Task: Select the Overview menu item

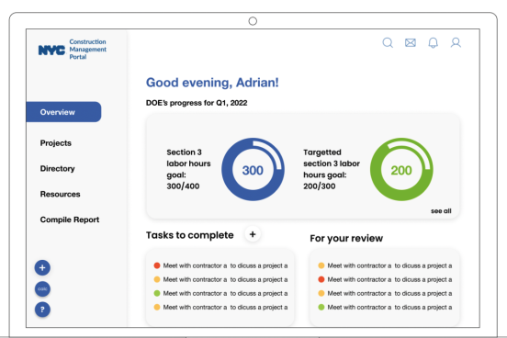Action: coord(63,112)
